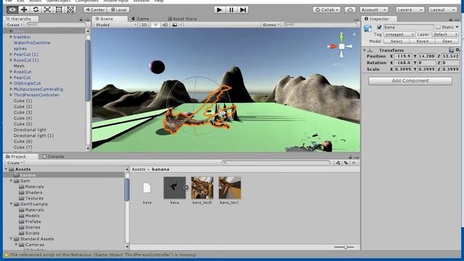
Task: Toggle scene lighting icon
Action: (156, 25)
